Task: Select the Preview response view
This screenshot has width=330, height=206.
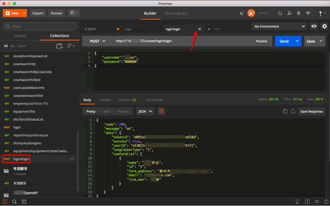Action: [x=123, y=111]
